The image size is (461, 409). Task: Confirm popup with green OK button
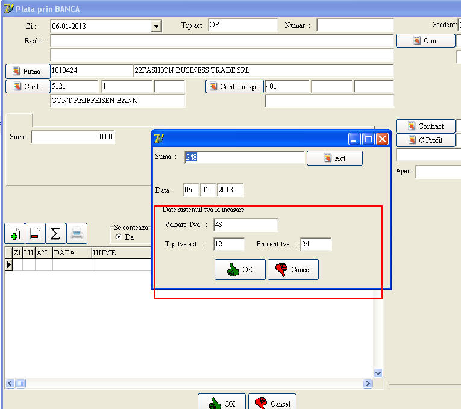(x=240, y=270)
